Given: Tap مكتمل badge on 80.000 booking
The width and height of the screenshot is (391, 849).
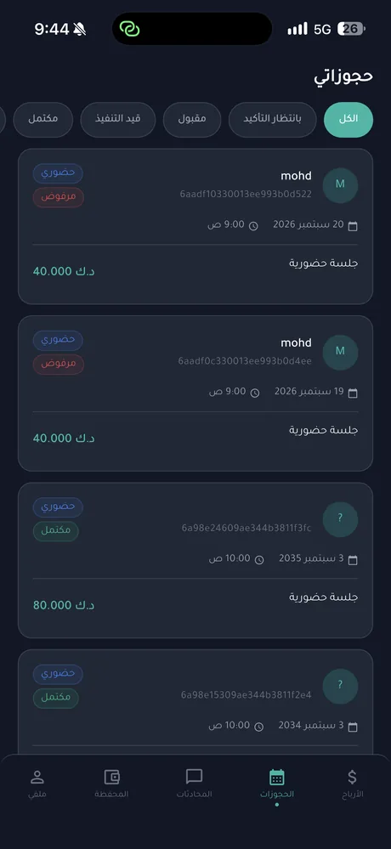Looking at the screenshot, I should [x=56, y=531].
